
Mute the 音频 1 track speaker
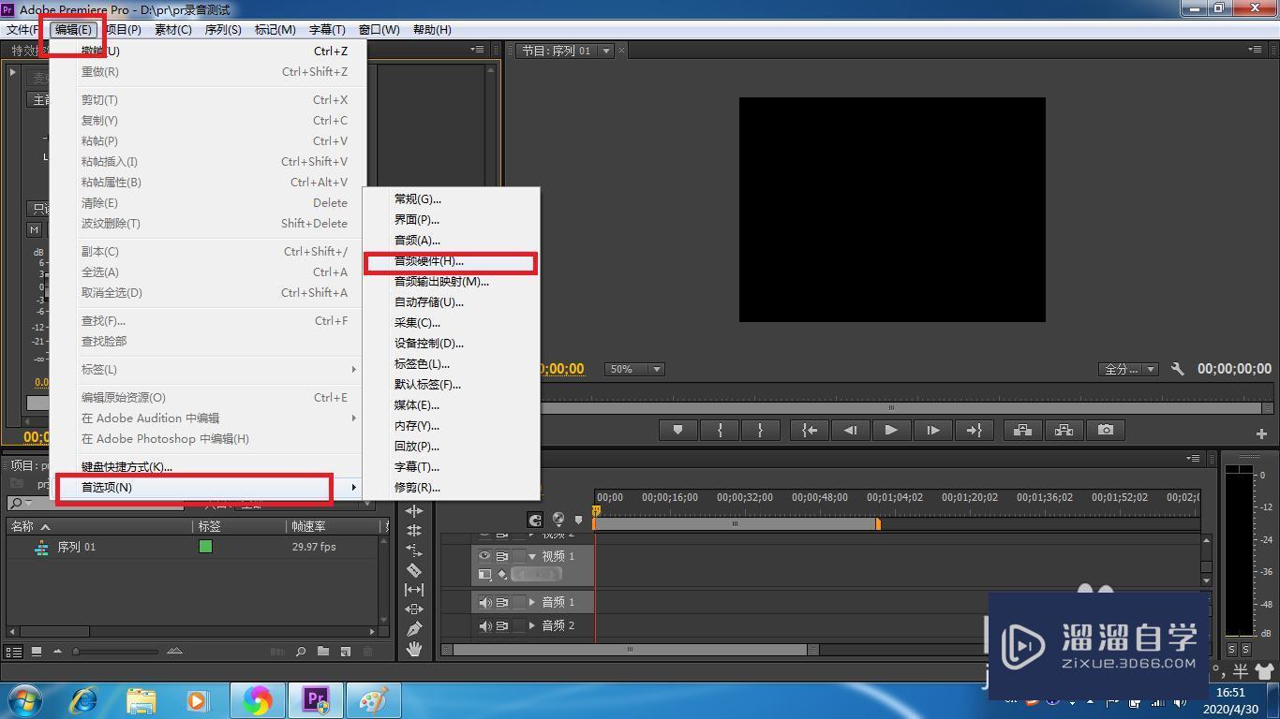(x=484, y=602)
